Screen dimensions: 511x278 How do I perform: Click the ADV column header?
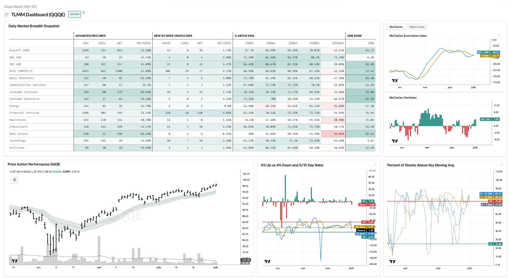tap(86, 43)
